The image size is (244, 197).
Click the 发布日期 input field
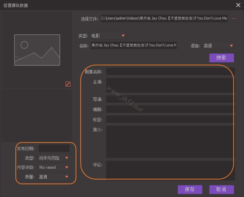pos(54,148)
